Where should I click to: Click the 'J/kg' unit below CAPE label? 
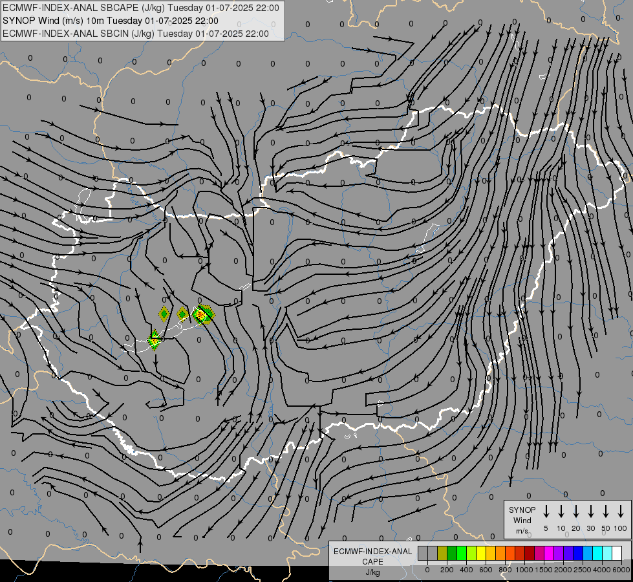[372, 572]
